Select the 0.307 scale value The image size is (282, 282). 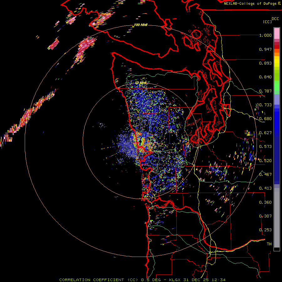point(265,216)
